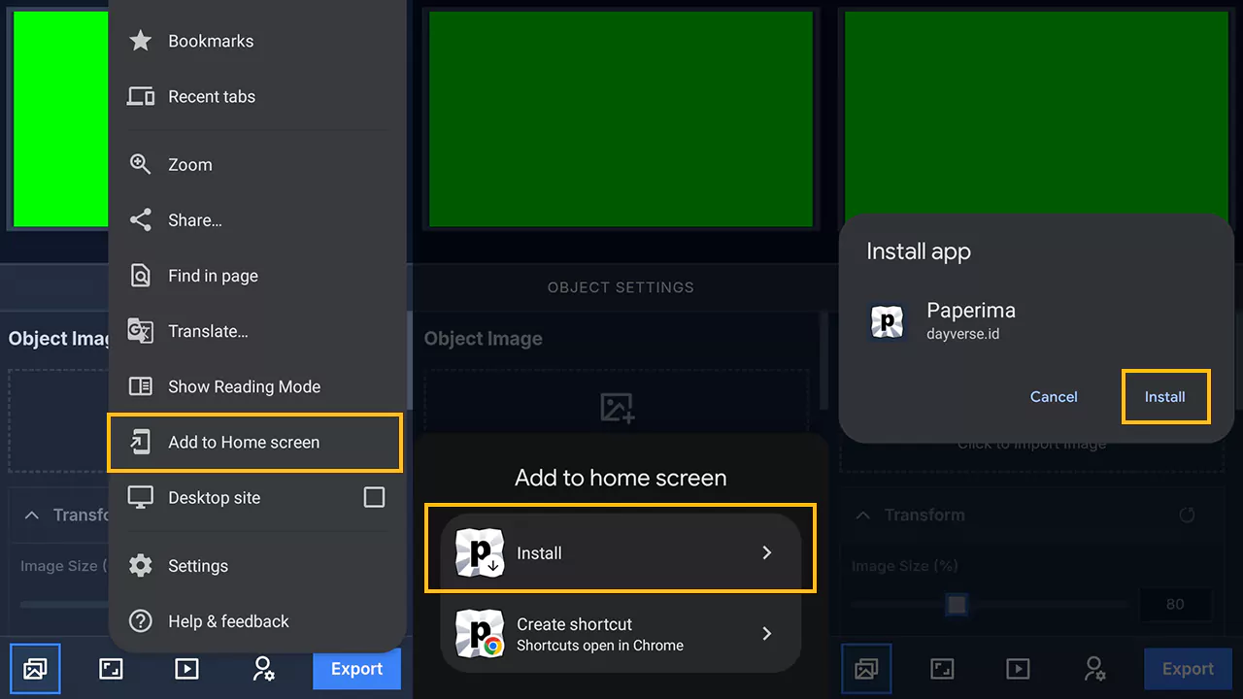Click the Settings gear icon

click(x=141, y=565)
